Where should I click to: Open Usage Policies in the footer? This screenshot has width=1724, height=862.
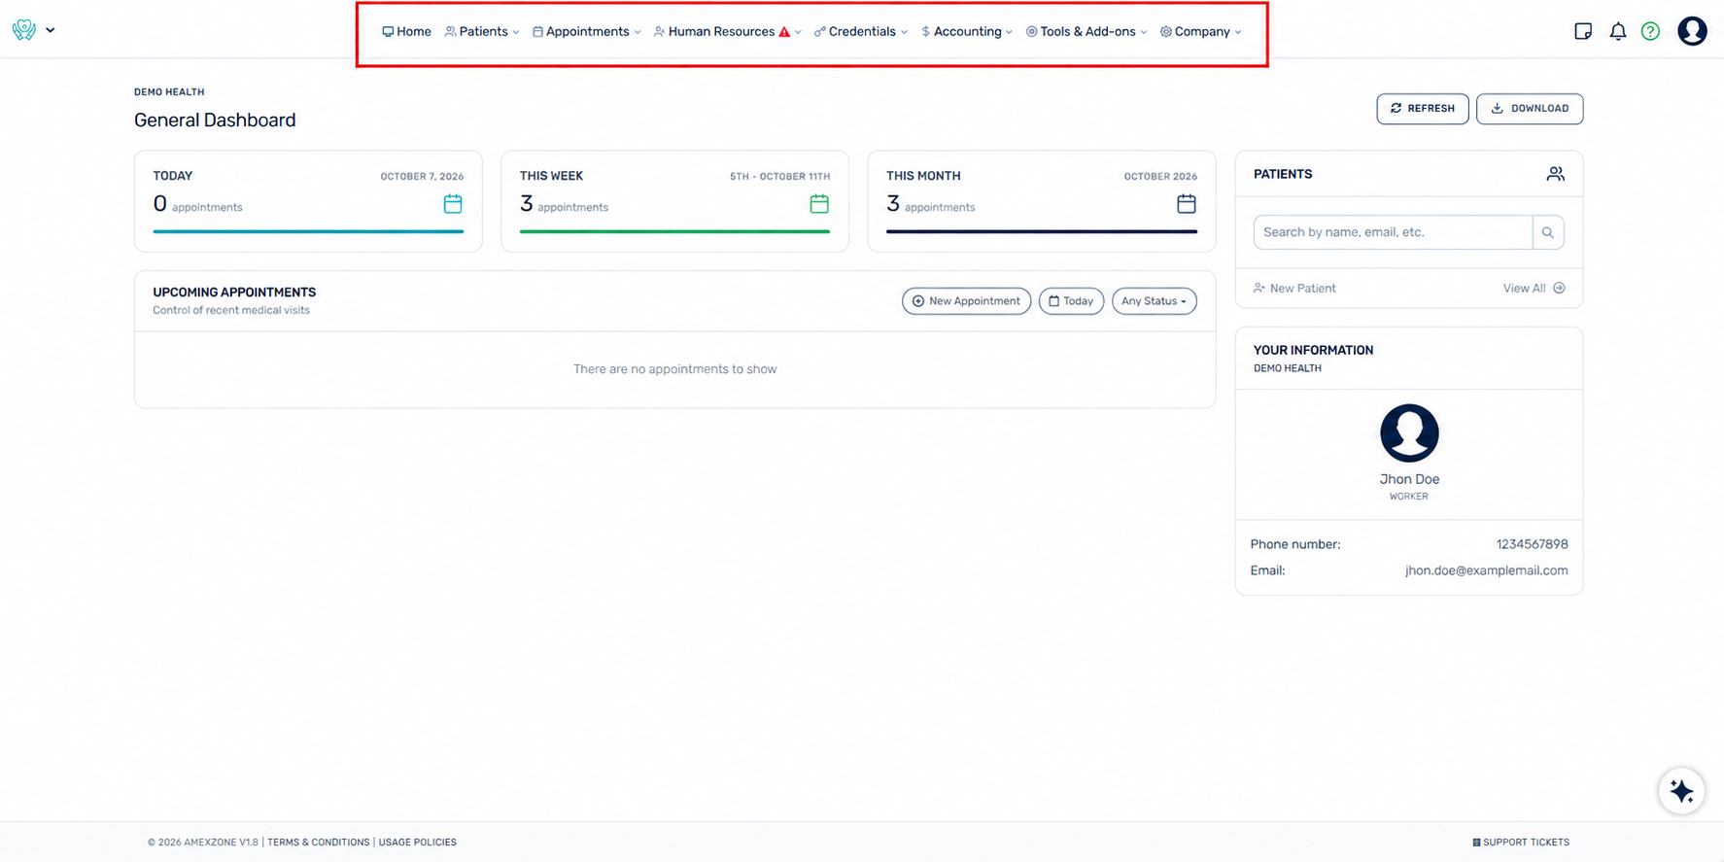pyautogui.click(x=417, y=843)
